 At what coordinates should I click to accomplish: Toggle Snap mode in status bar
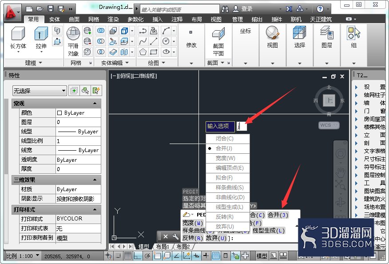pos(118,255)
